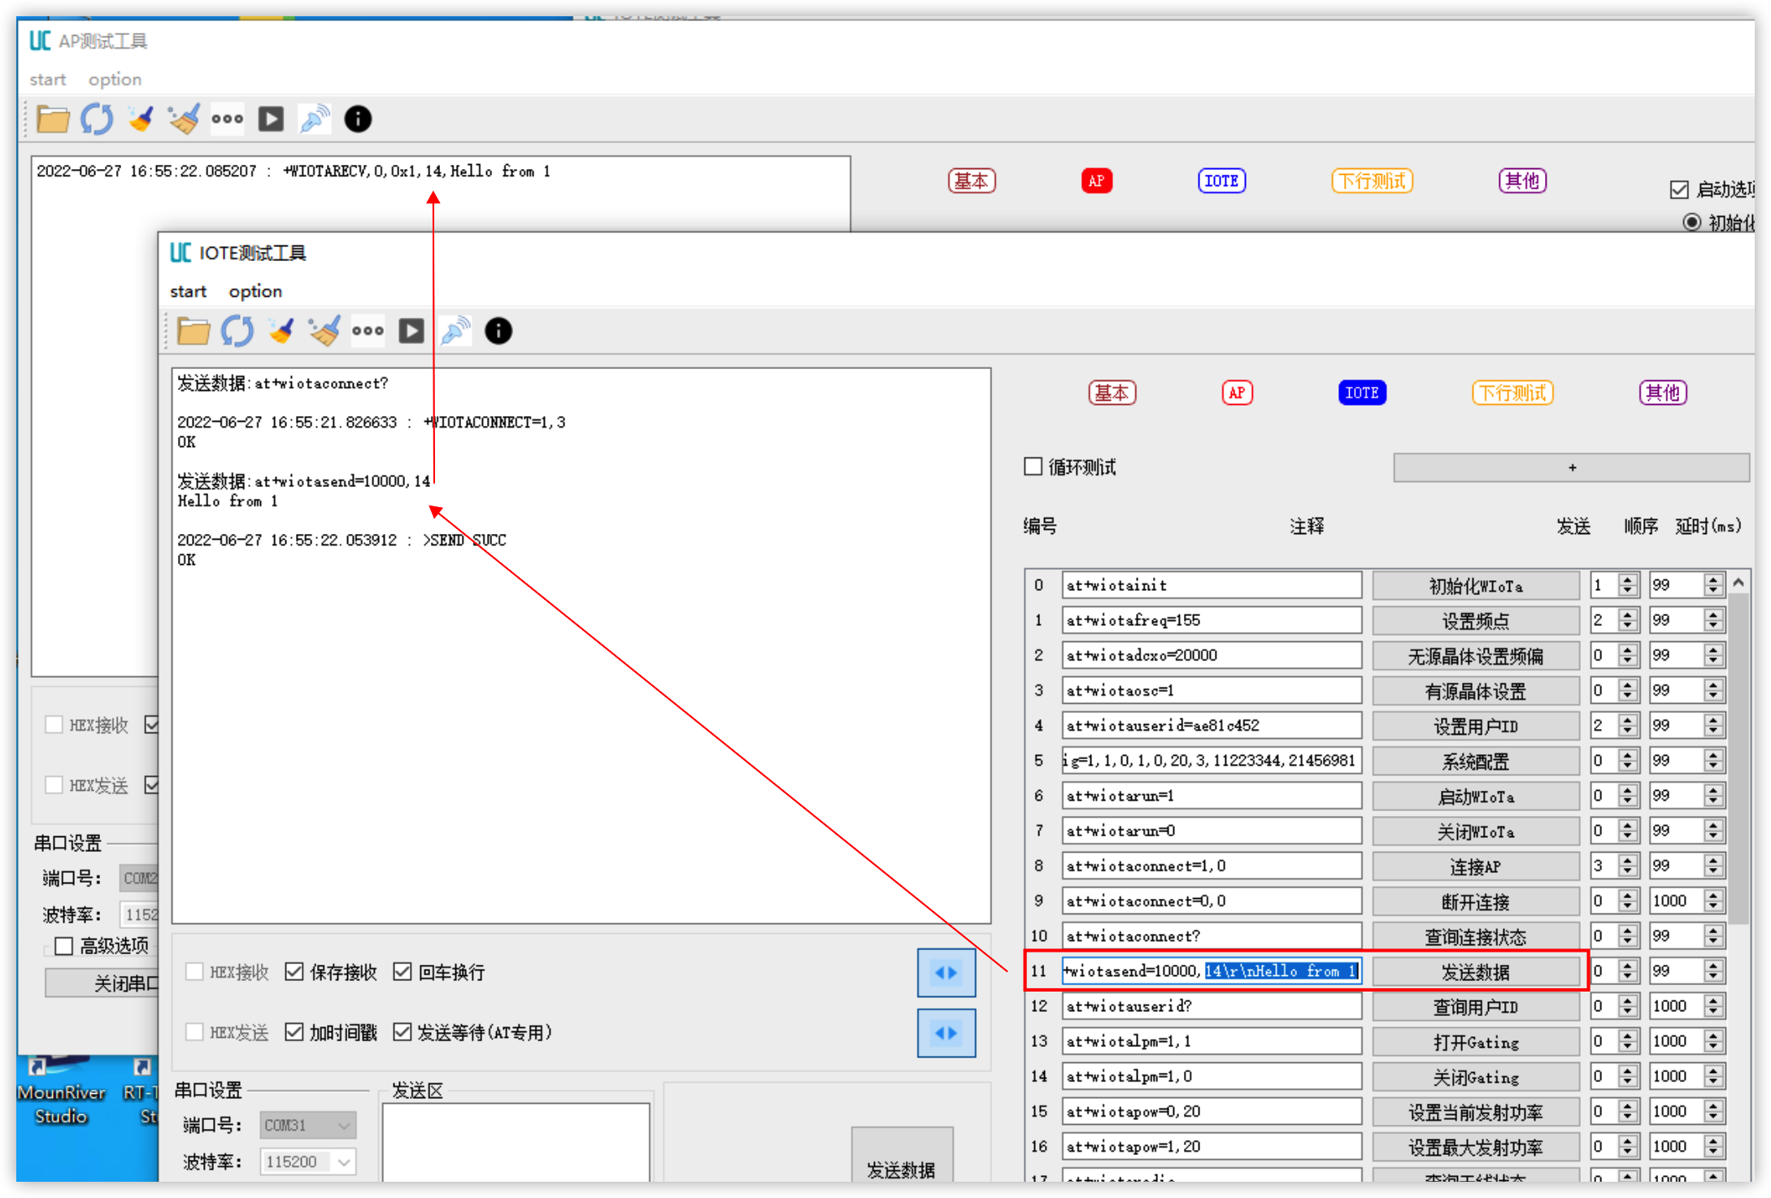Open MounRiver Studio desktop shortcut
Screen dimensions: 1771x1198
(x=61, y=1092)
